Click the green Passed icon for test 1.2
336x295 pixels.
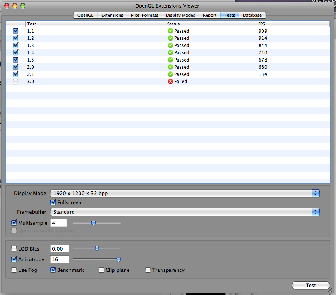170,38
